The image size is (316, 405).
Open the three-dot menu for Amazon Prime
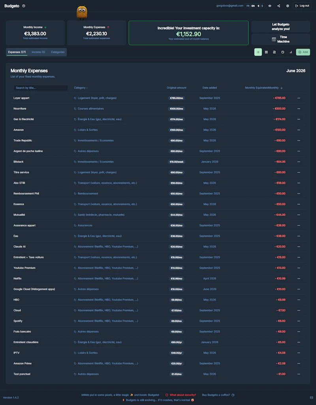coord(299,363)
